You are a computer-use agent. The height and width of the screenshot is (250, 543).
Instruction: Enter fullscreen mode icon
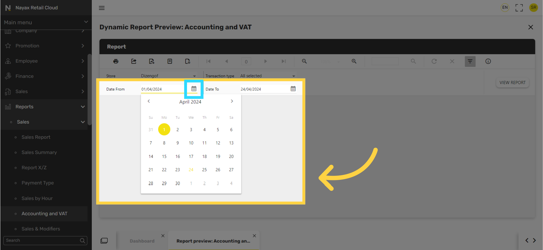pyautogui.click(x=519, y=8)
